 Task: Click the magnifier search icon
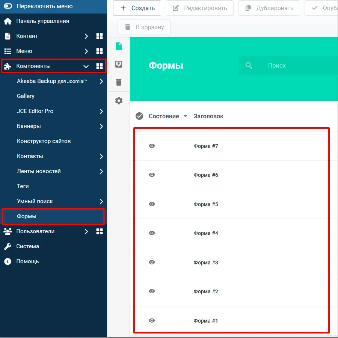[x=249, y=65]
